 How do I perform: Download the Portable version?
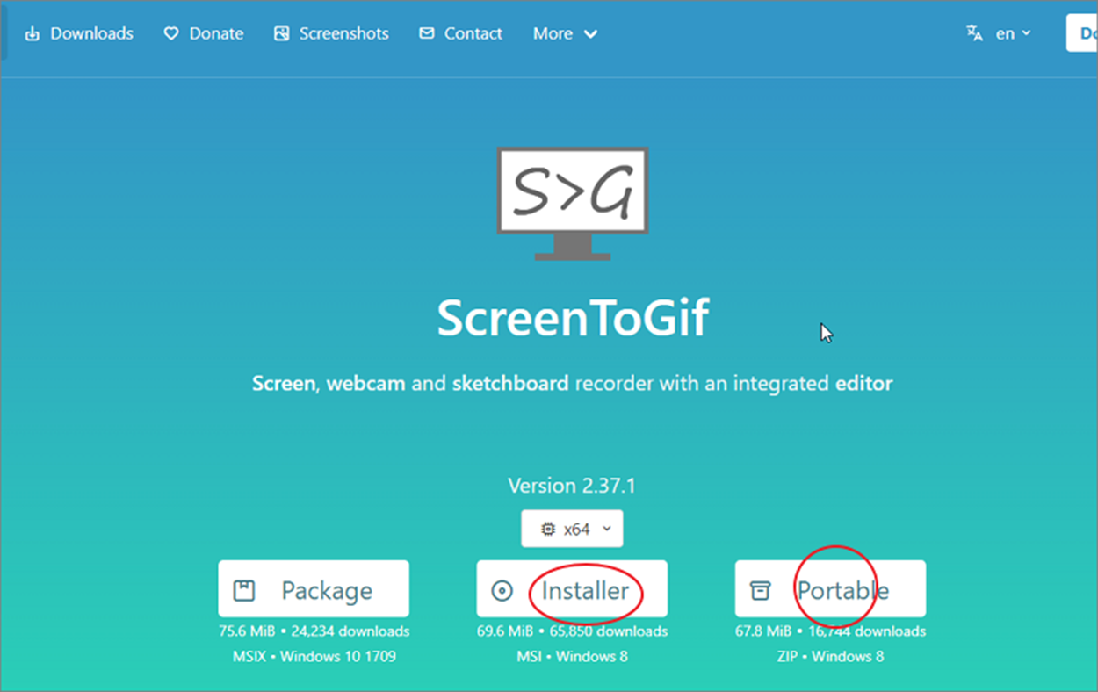tap(830, 589)
